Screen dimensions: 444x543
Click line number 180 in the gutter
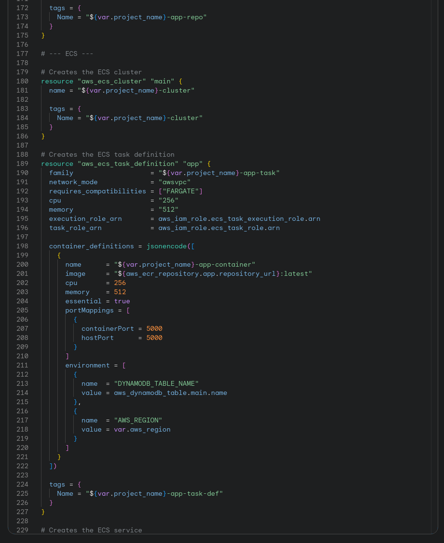tap(22, 81)
